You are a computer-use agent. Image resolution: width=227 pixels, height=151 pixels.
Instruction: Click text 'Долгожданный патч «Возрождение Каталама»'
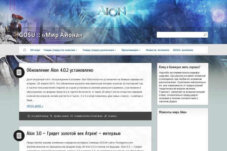point(54,80)
